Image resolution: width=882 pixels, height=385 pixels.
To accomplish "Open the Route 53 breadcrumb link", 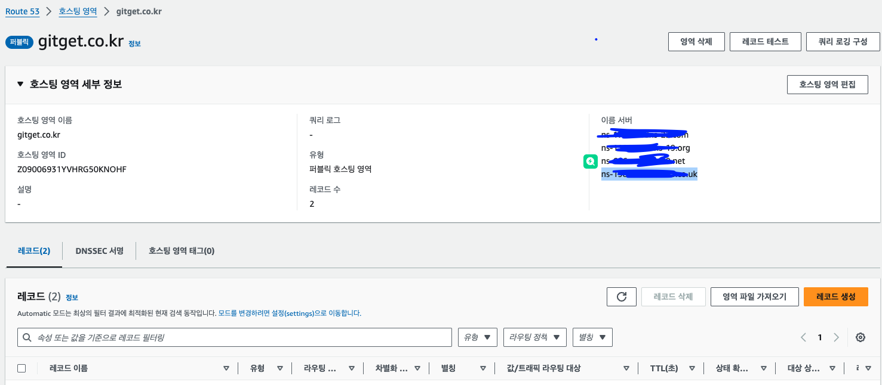I will point(23,11).
